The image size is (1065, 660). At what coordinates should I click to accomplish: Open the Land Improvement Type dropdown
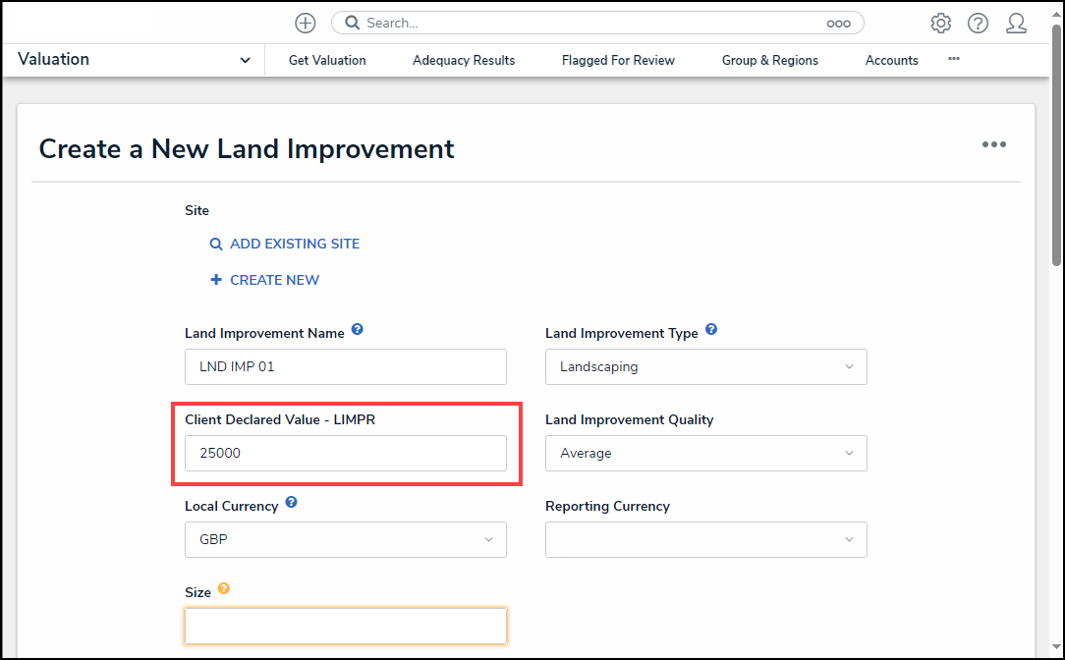(x=705, y=366)
